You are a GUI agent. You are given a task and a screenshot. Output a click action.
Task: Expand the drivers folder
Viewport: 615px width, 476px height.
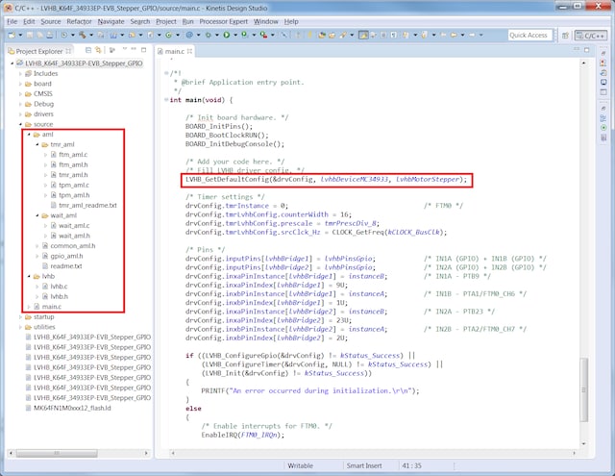(21, 113)
